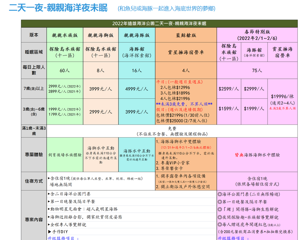Click 賞星擁海宿營車 cell under 藍鯨艙版
Viewport: 299px width, 240px height.
pos(186,52)
